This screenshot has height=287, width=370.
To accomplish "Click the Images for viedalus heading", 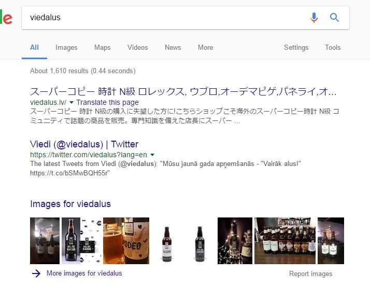I will pos(70,204).
